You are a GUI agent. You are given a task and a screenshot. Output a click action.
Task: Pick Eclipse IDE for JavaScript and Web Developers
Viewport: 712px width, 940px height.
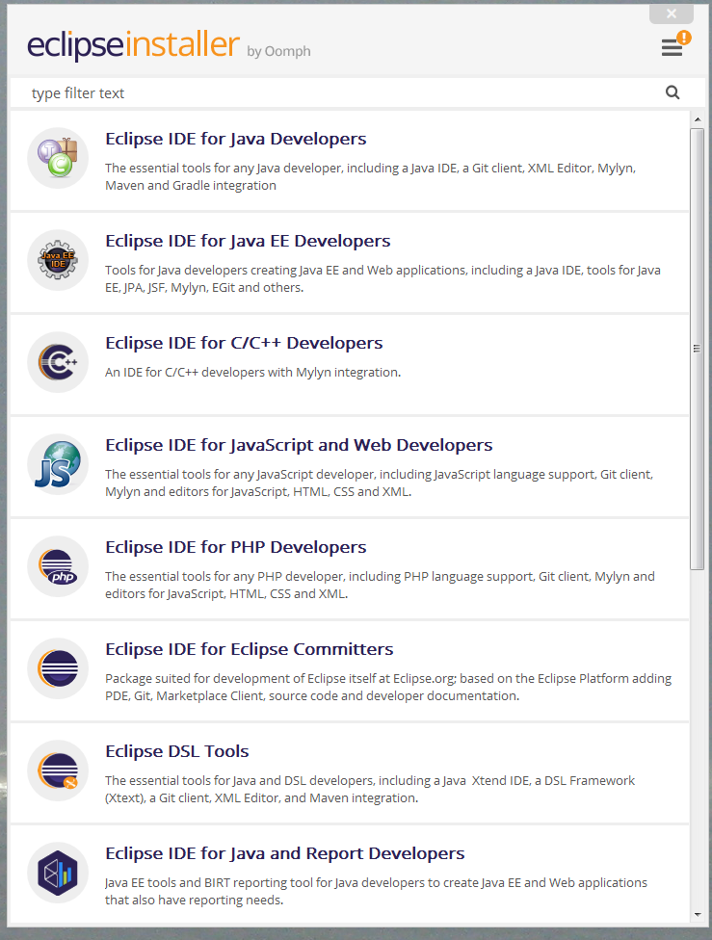[x=299, y=445]
